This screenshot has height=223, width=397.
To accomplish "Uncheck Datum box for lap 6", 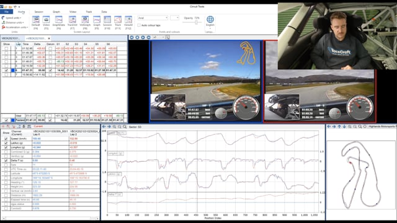I will (x=50, y=70).
